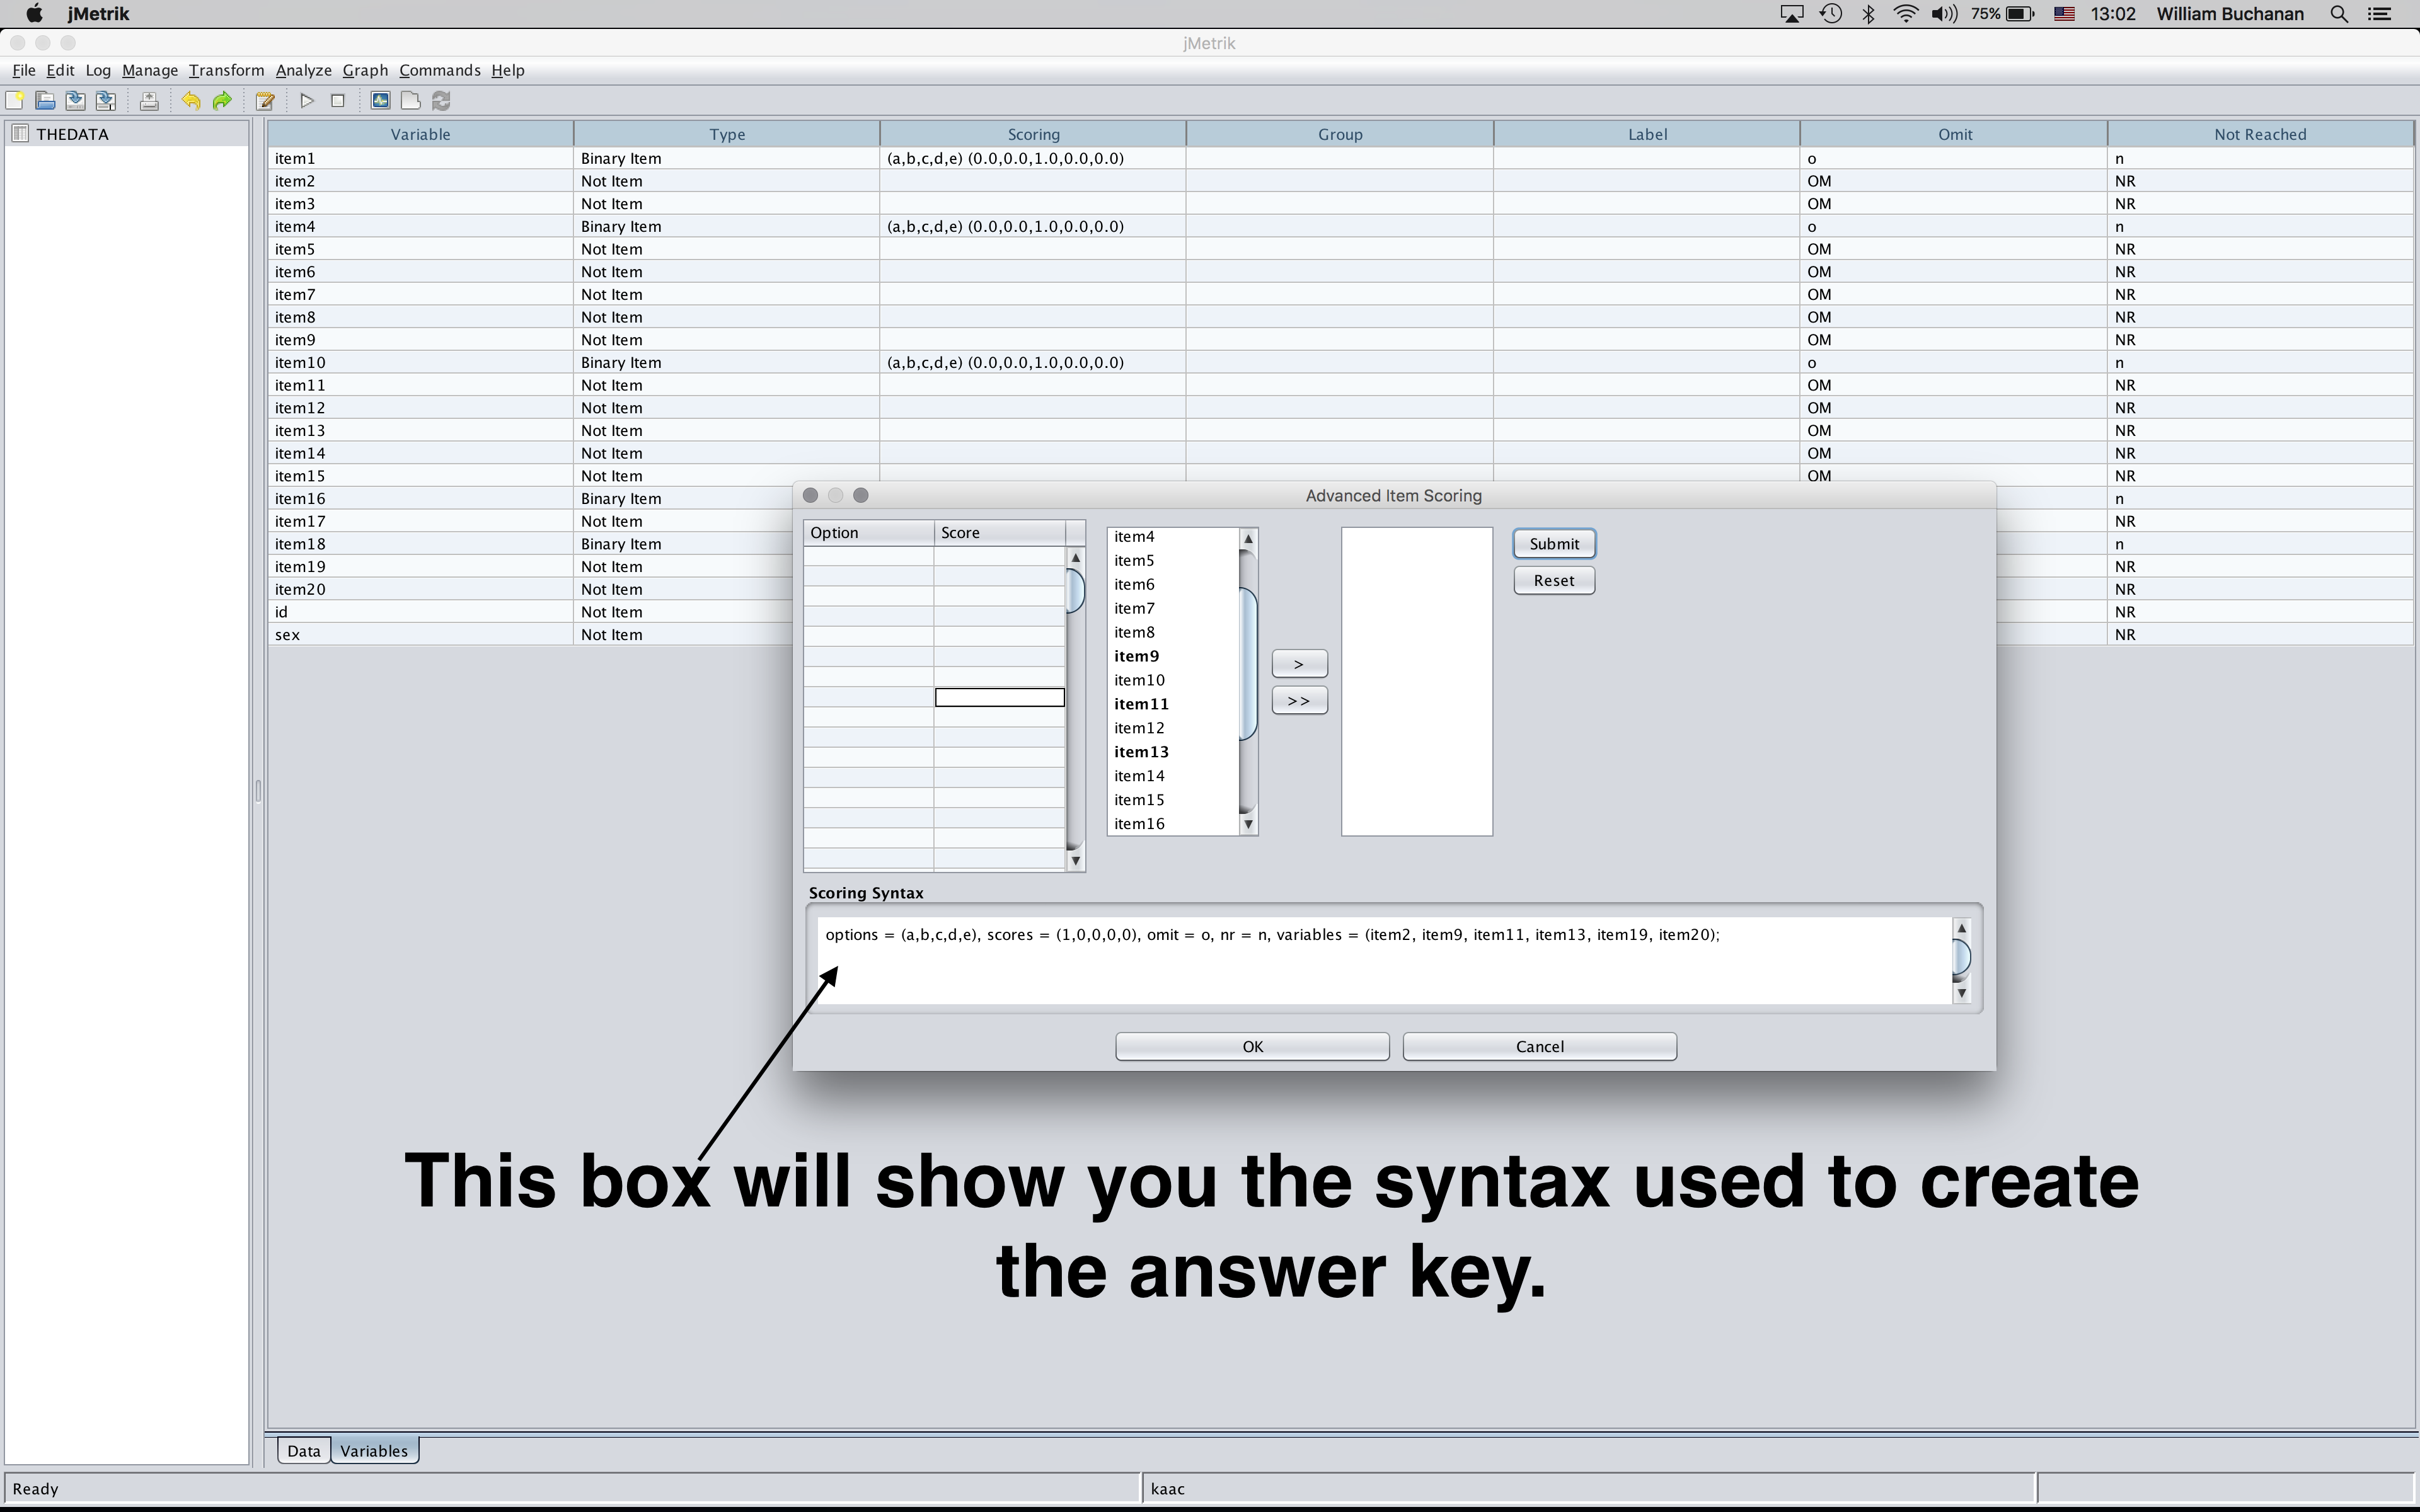Click the Score column header
The width and height of the screenshot is (2420, 1512).
[x=1000, y=533]
